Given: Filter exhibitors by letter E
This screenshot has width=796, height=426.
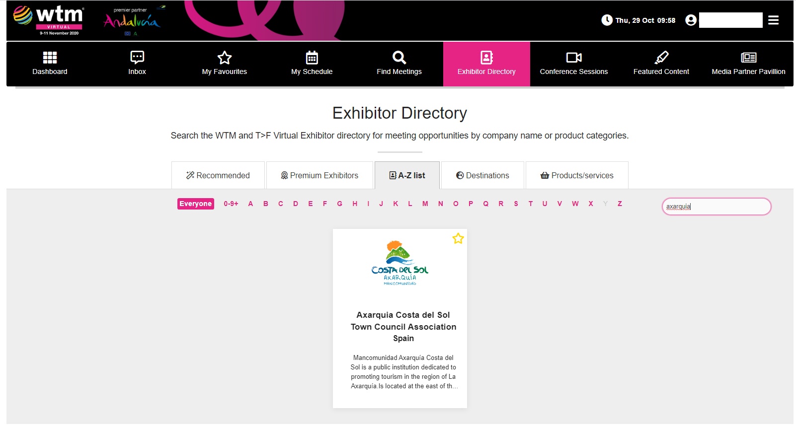Looking at the screenshot, I should click(x=311, y=204).
